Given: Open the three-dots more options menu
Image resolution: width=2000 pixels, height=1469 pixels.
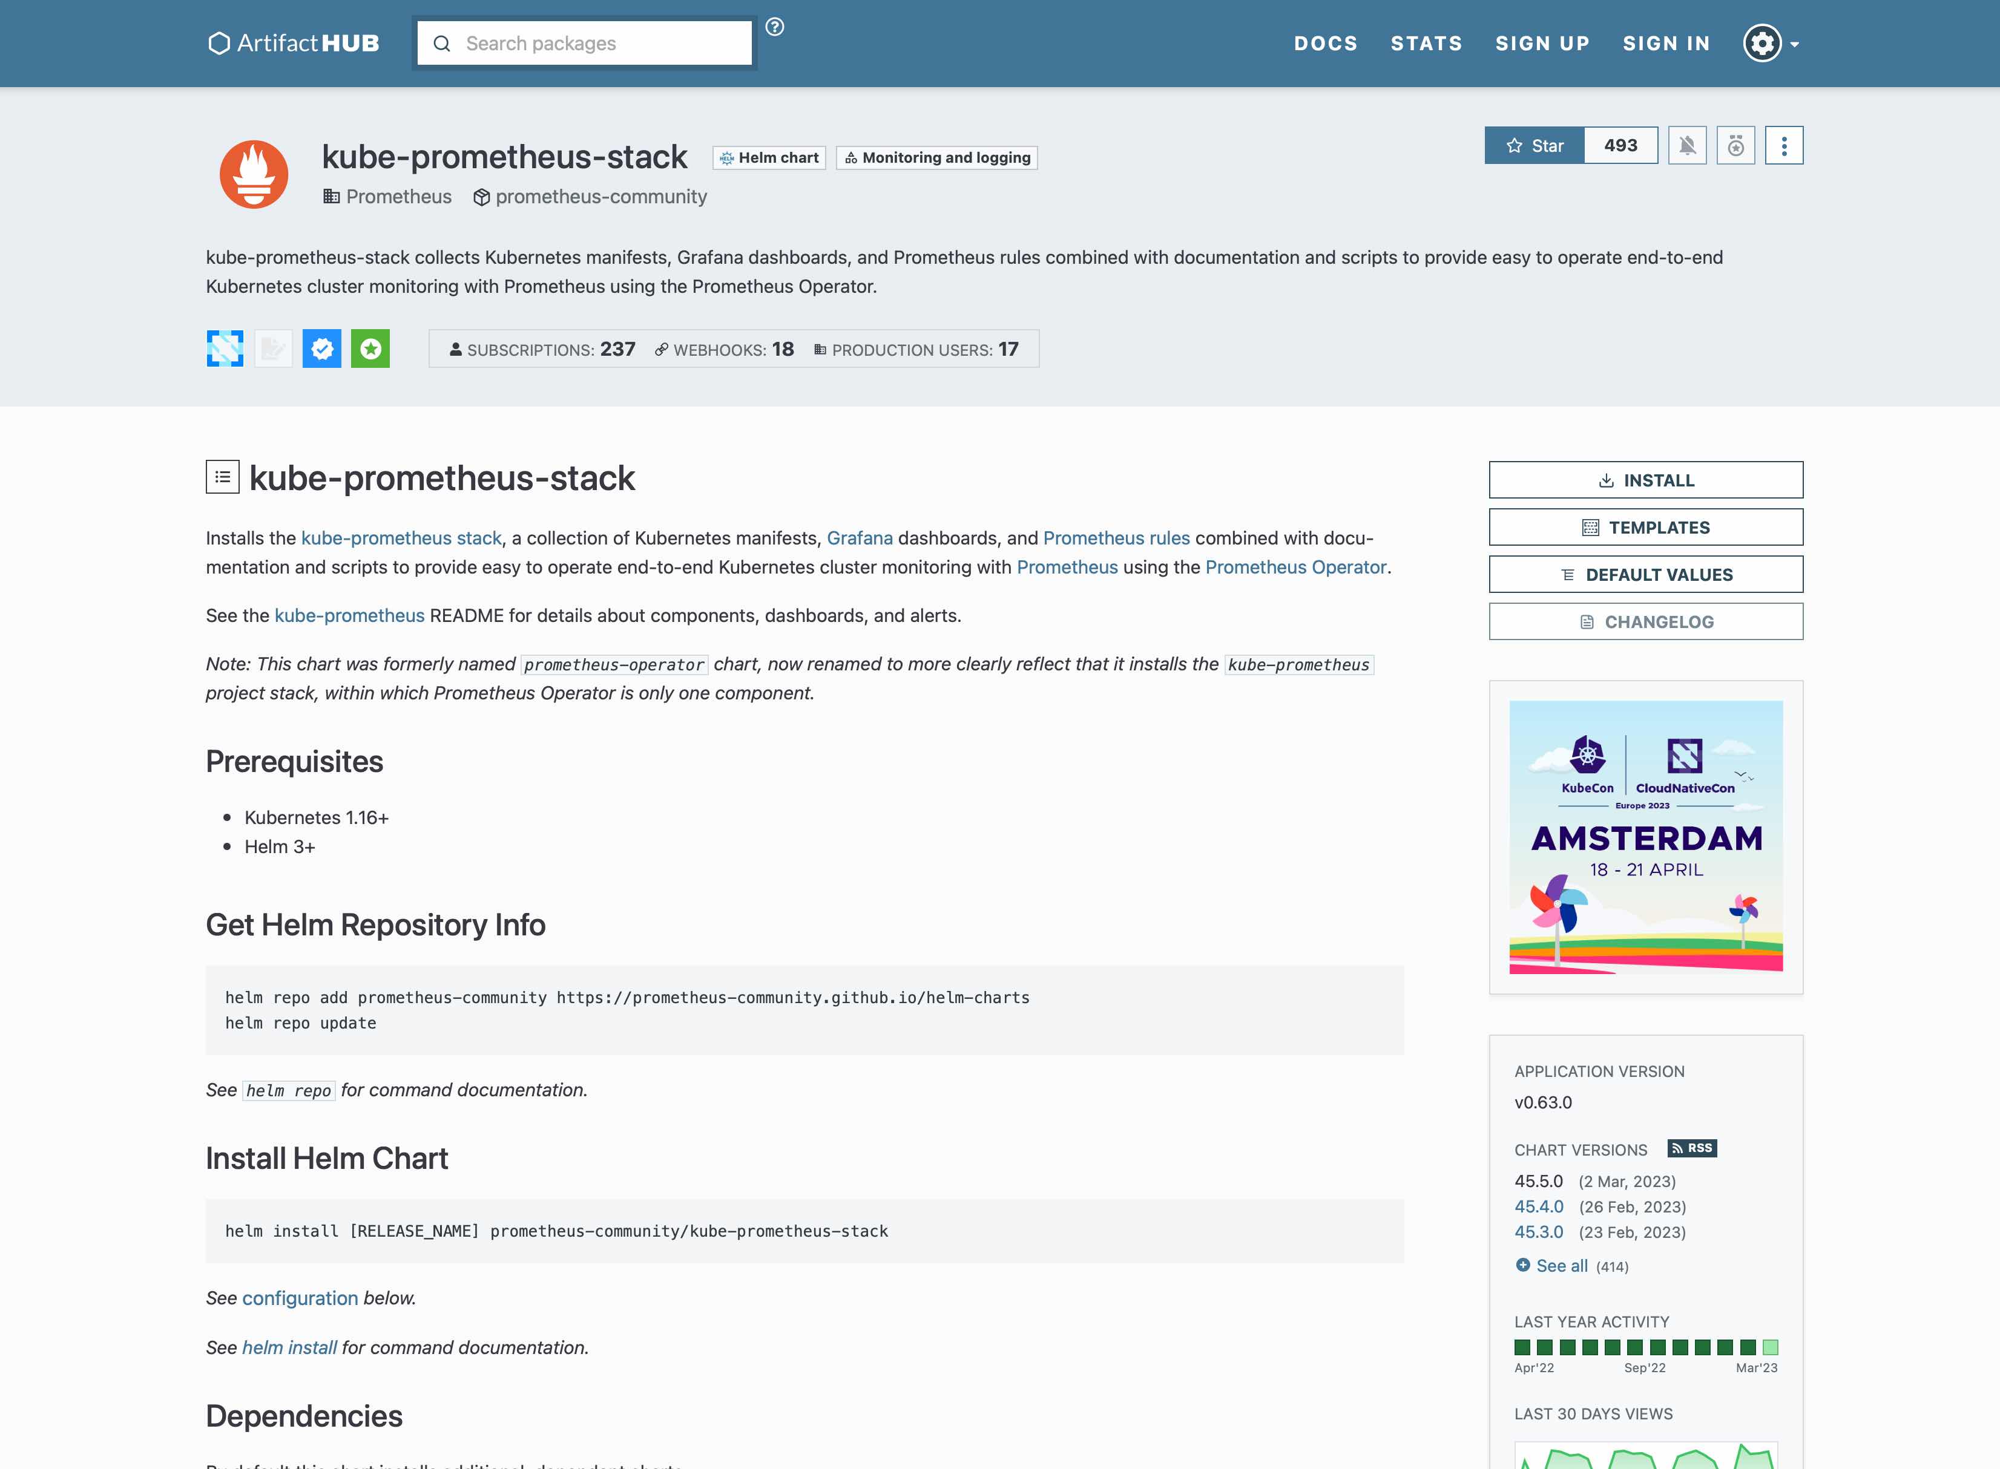Looking at the screenshot, I should pos(1784,146).
